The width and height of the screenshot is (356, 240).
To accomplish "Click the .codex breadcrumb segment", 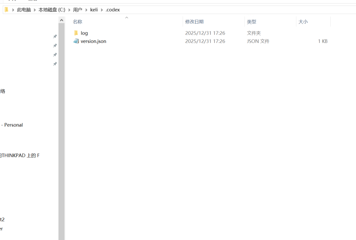I will 113,10.
